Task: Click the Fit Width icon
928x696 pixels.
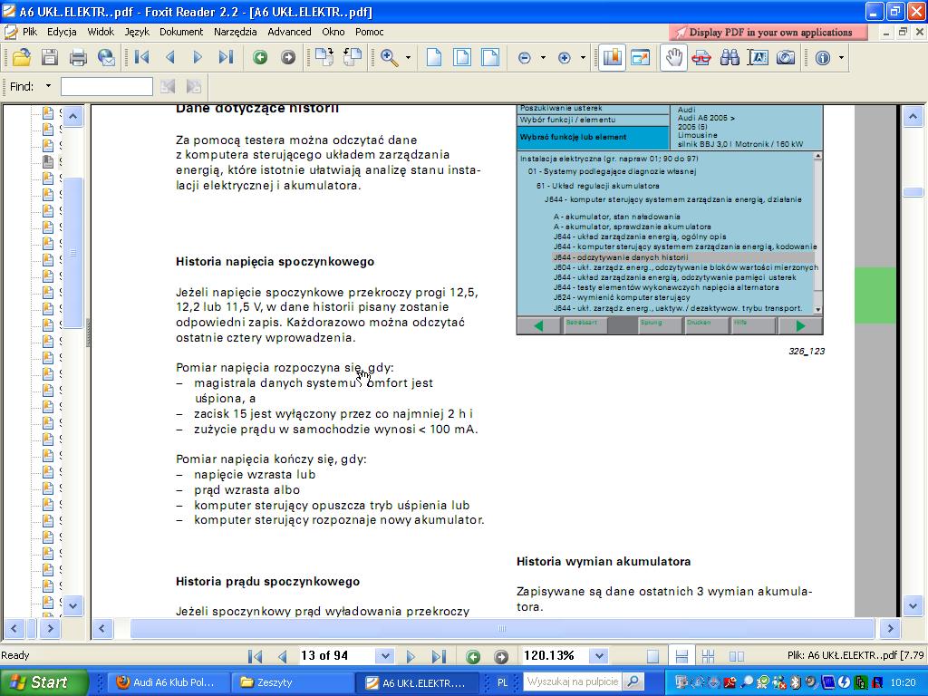Action: pos(490,57)
